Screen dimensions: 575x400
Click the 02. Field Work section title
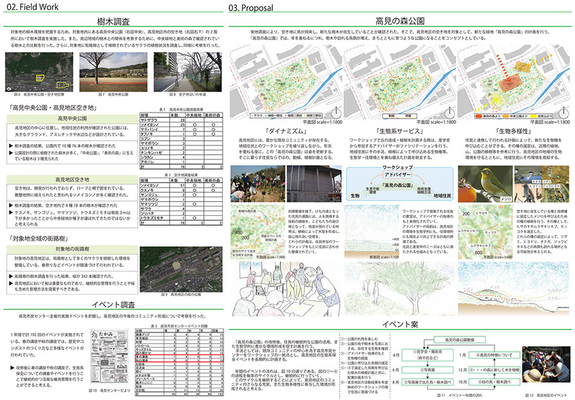pos(32,7)
